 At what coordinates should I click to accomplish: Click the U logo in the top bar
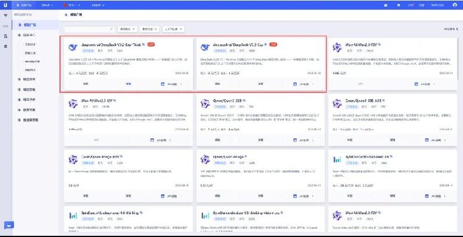tap(6, 5)
